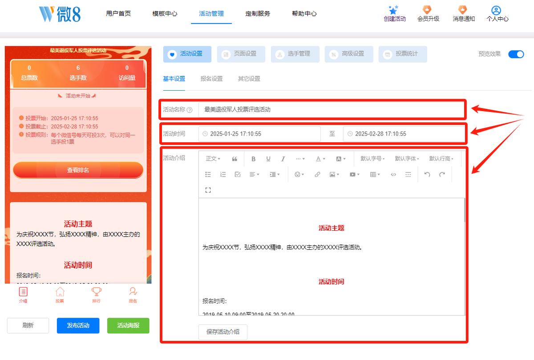Click the end time field 2025-02-28 17:10:55
Screen dimensions: 534x360
404,134
